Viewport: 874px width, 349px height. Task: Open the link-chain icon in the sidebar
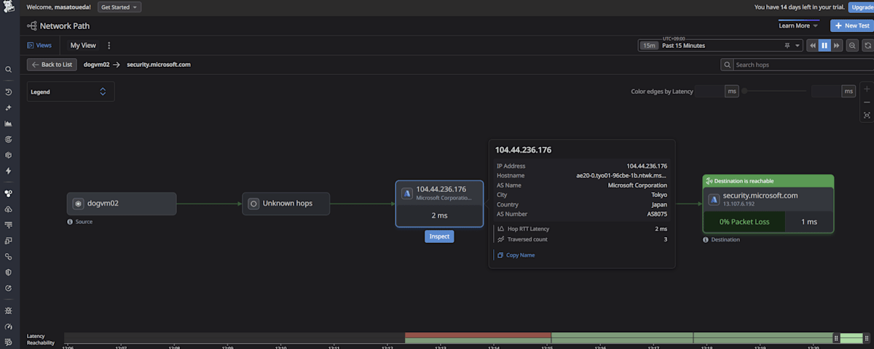pyautogui.click(x=9, y=257)
